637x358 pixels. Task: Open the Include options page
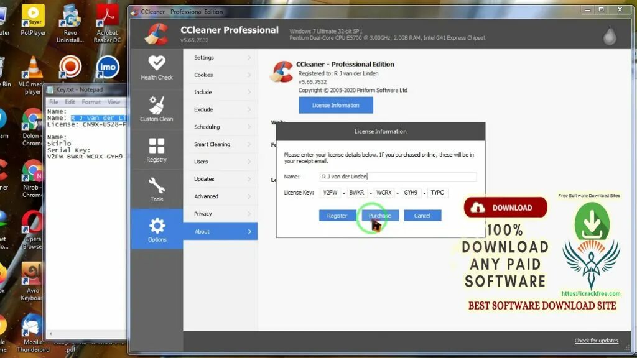pyautogui.click(x=221, y=93)
